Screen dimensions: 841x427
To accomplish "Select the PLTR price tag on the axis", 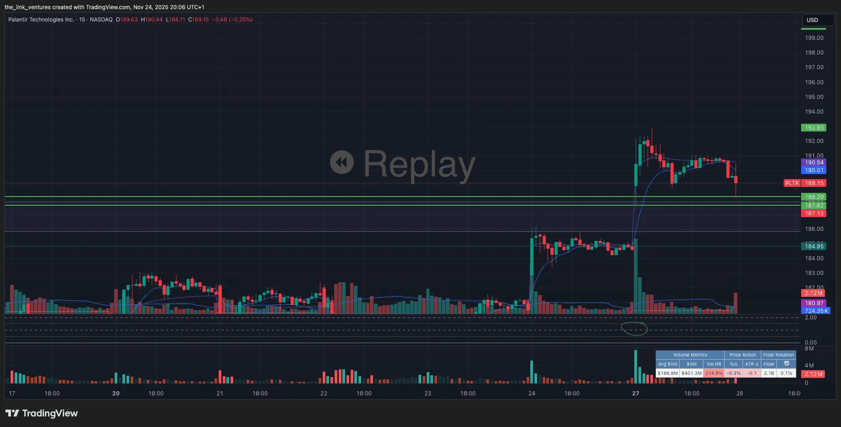I will pyautogui.click(x=792, y=183).
